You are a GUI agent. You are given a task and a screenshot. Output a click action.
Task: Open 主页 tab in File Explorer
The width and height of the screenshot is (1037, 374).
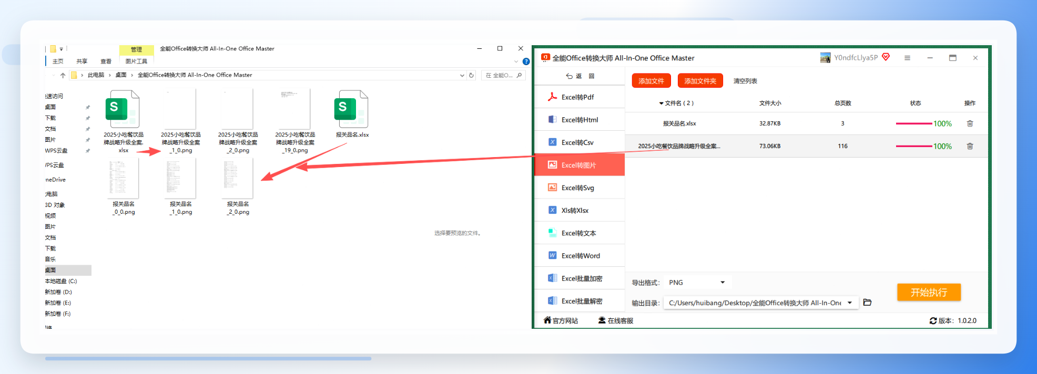(x=58, y=61)
